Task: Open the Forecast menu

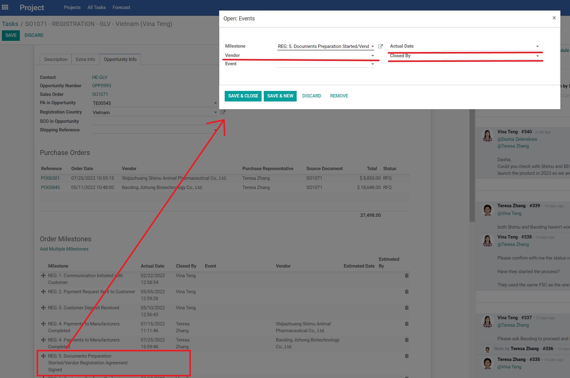Action: [x=121, y=7]
